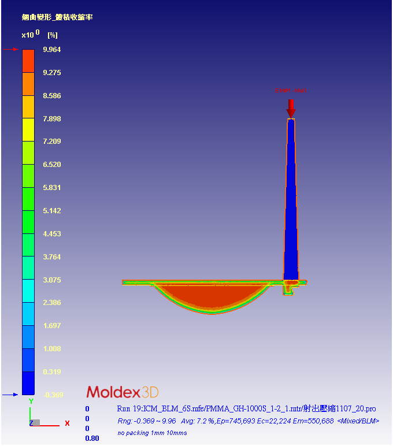The width and height of the screenshot is (393, 446).
Task: Click the legend title 翹曲變形_體積收縮率
Action: point(57,17)
